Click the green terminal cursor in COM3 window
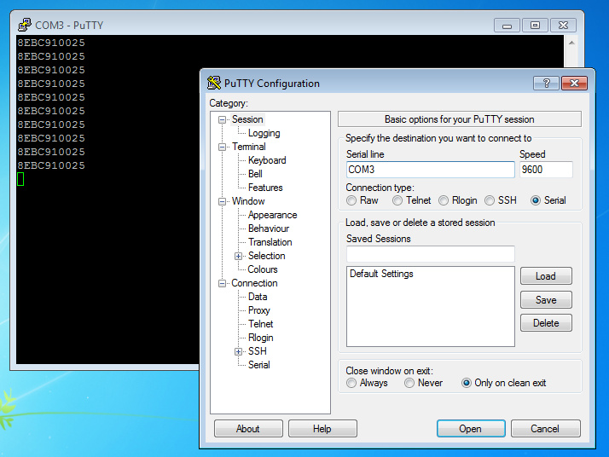 coord(20,179)
